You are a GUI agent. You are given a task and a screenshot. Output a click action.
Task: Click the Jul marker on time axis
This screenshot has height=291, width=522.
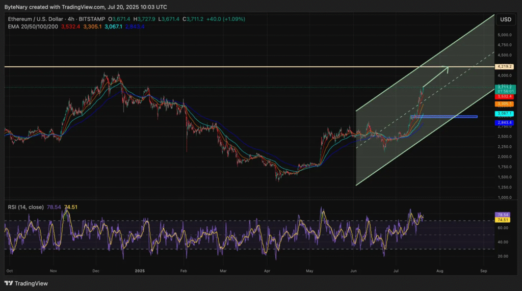(x=396, y=271)
